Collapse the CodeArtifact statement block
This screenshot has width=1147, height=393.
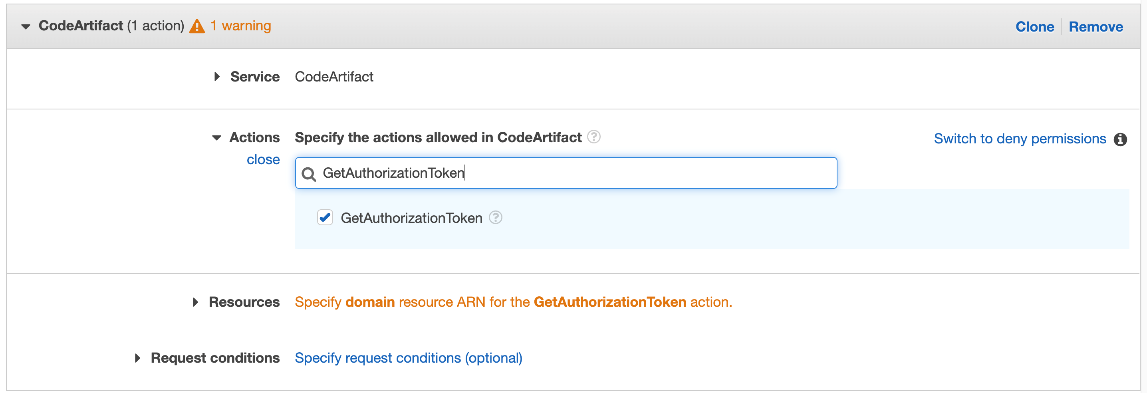click(x=26, y=26)
